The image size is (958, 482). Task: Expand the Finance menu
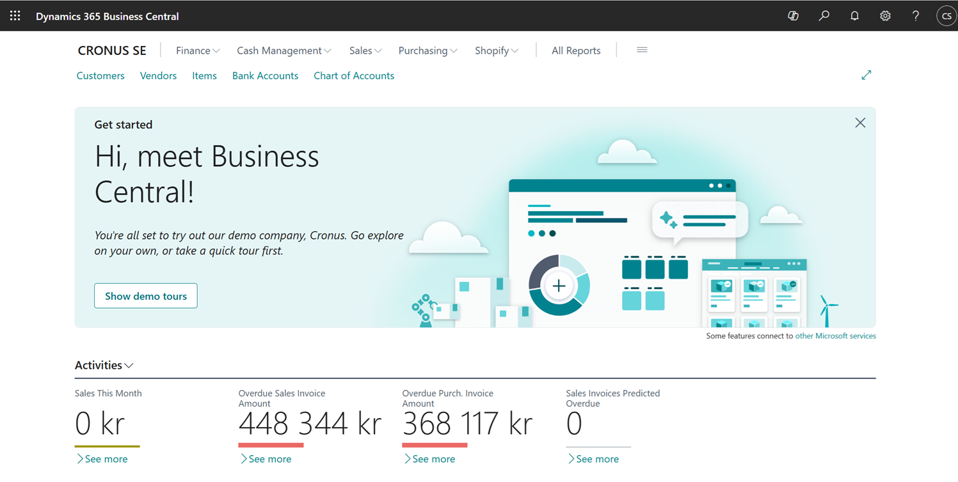[198, 51]
